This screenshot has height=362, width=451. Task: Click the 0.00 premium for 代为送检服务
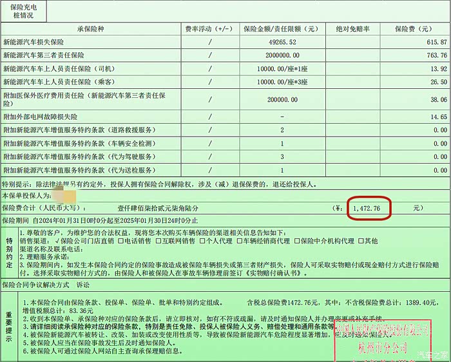440,170
